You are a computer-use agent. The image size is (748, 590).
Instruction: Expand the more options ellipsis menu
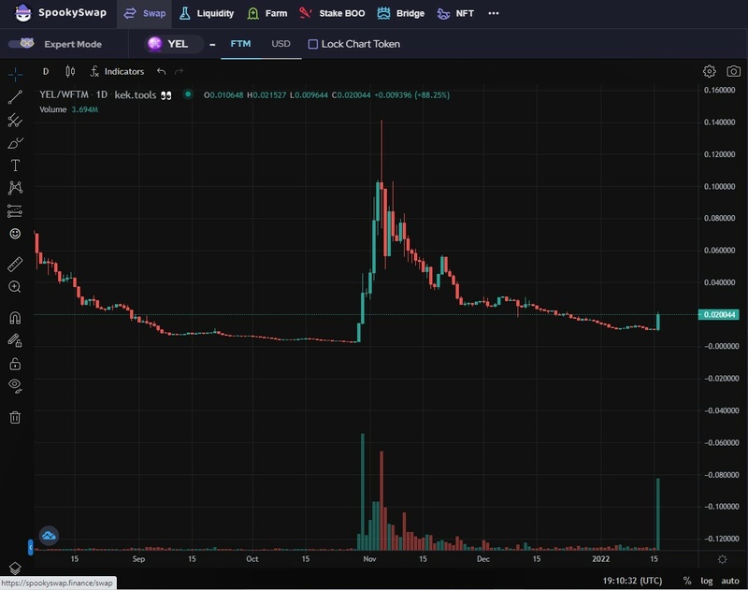494,13
